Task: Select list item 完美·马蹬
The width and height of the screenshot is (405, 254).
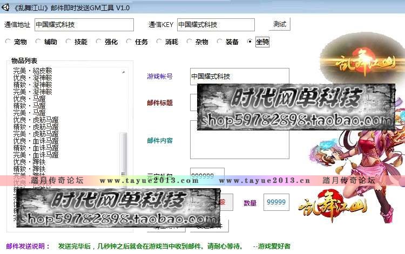Action: pos(30,113)
